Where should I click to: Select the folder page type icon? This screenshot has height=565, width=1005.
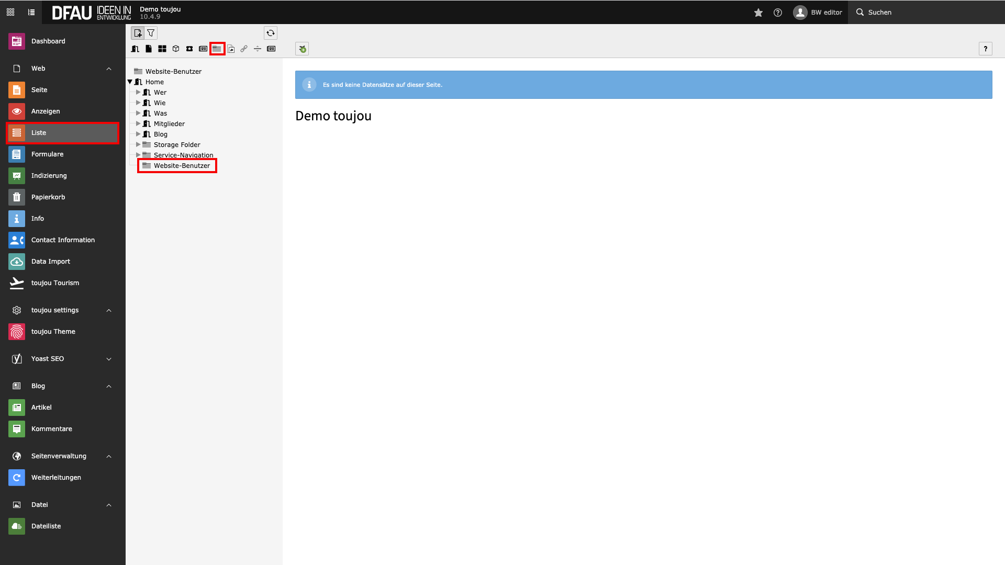(x=217, y=49)
